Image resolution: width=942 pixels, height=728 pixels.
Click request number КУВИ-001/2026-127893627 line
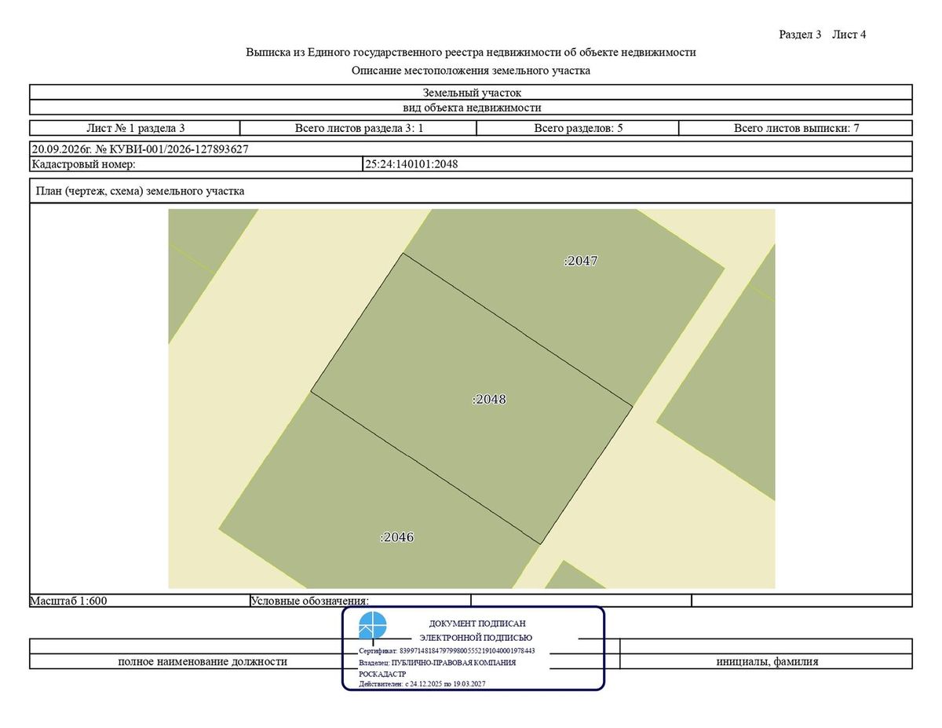point(471,149)
